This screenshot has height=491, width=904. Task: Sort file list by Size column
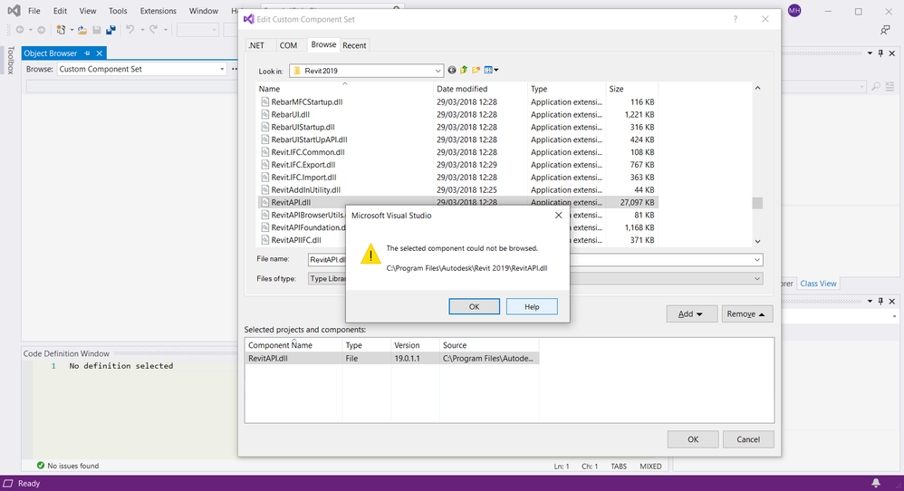coord(632,89)
